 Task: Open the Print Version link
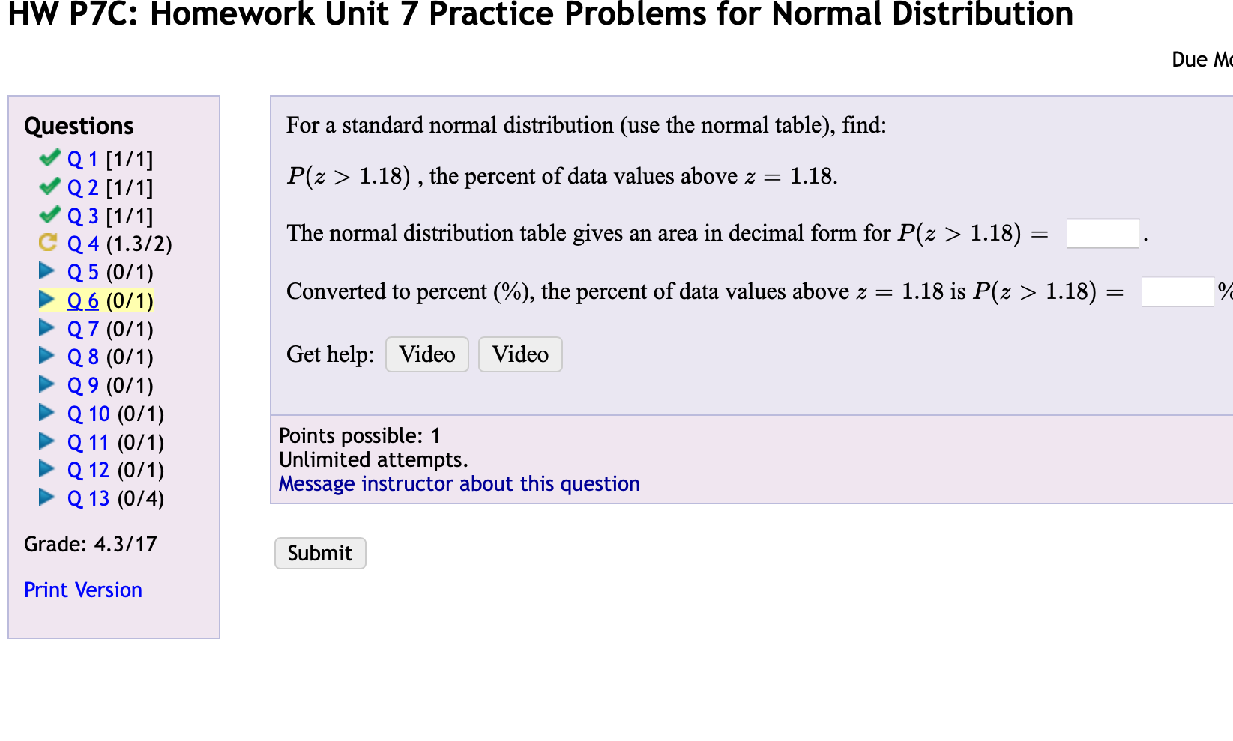tap(82, 589)
